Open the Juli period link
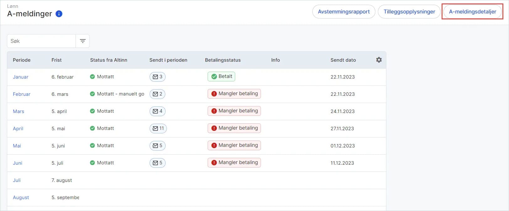509x211 pixels. pos(17,180)
